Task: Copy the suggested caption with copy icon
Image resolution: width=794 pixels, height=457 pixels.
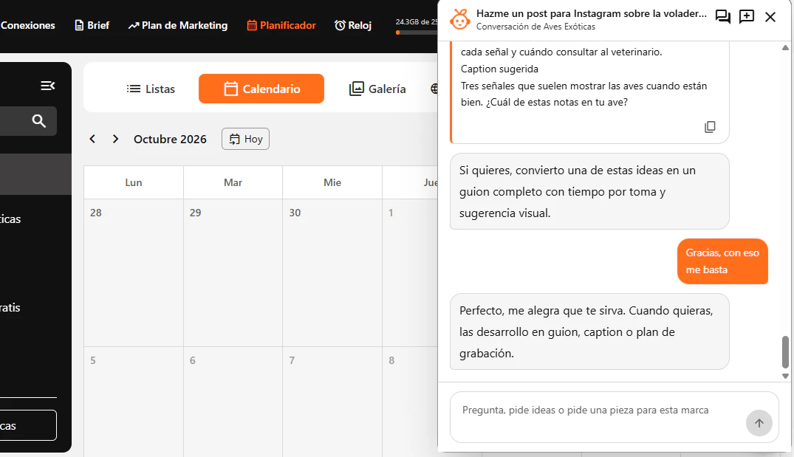Action: tap(710, 126)
